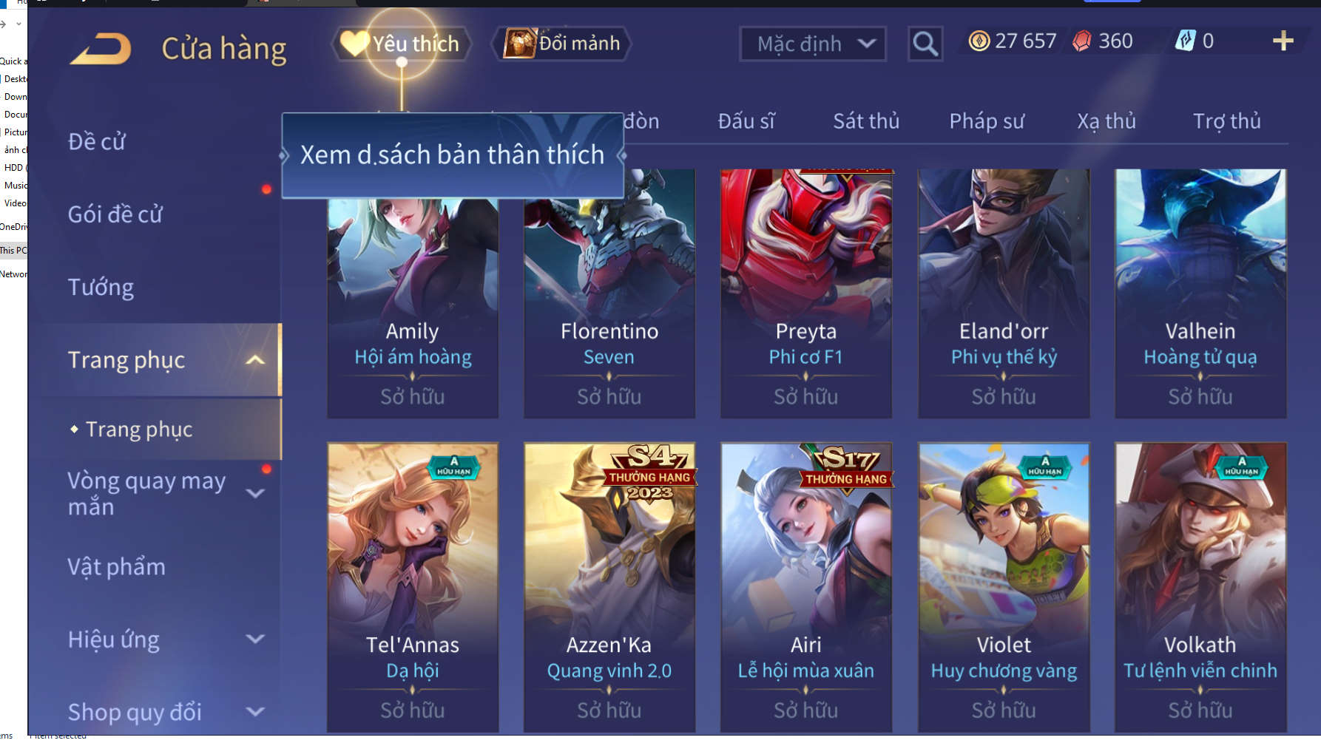Viewport: 1321px width, 743px height.
Task: Switch to the Sát thủ tab
Action: click(x=866, y=121)
